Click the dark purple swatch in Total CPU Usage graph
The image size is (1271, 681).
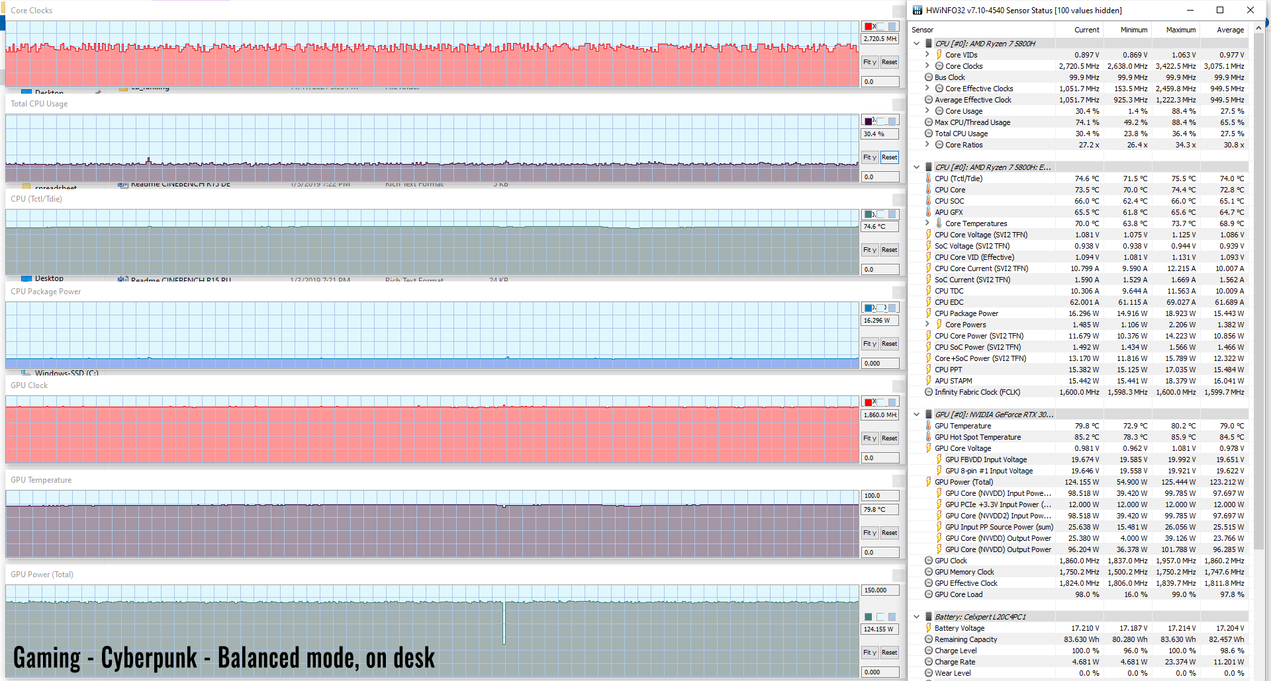pyautogui.click(x=868, y=121)
